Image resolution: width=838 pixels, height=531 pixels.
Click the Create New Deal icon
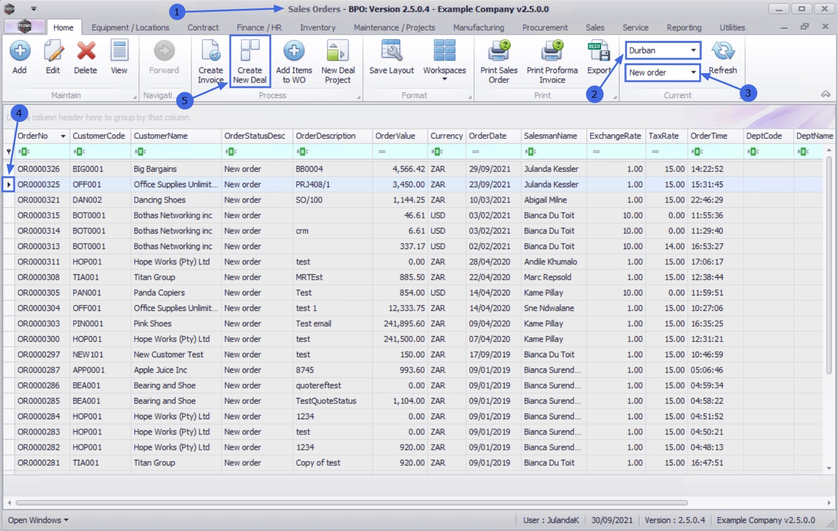(250, 62)
